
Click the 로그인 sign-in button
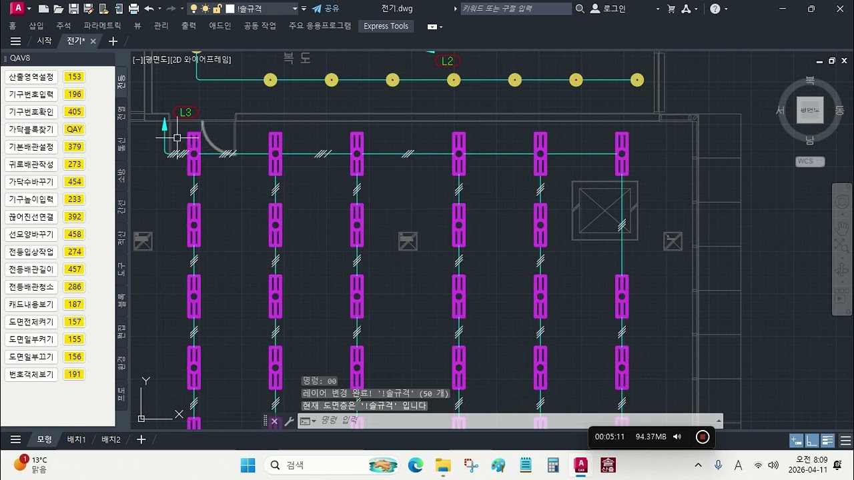(608, 9)
